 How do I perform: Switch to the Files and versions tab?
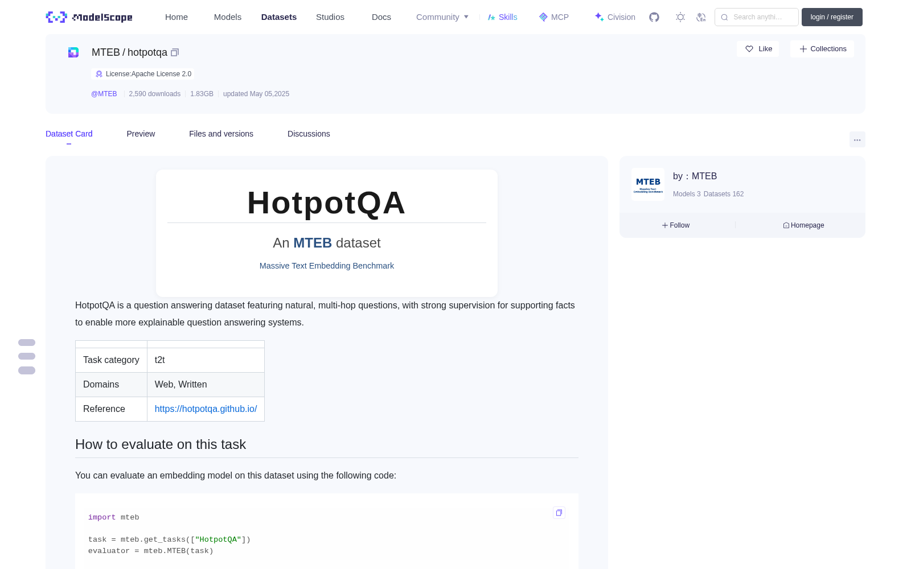pyautogui.click(x=221, y=134)
